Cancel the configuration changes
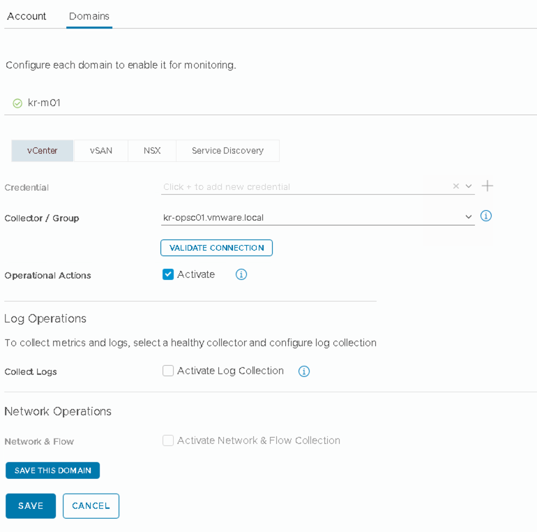 pos(91,506)
